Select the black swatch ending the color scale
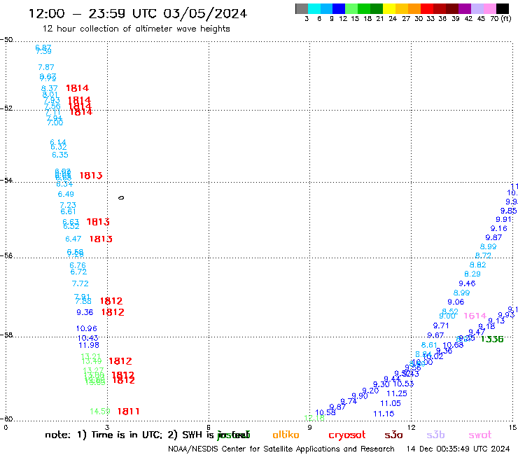The image size is (518, 455). coord(503,8)
